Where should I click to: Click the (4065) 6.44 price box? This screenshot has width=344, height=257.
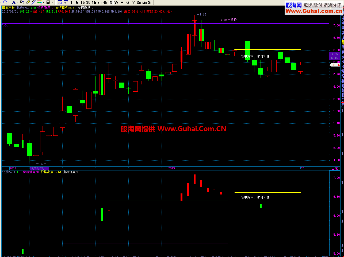pos(335,56)
